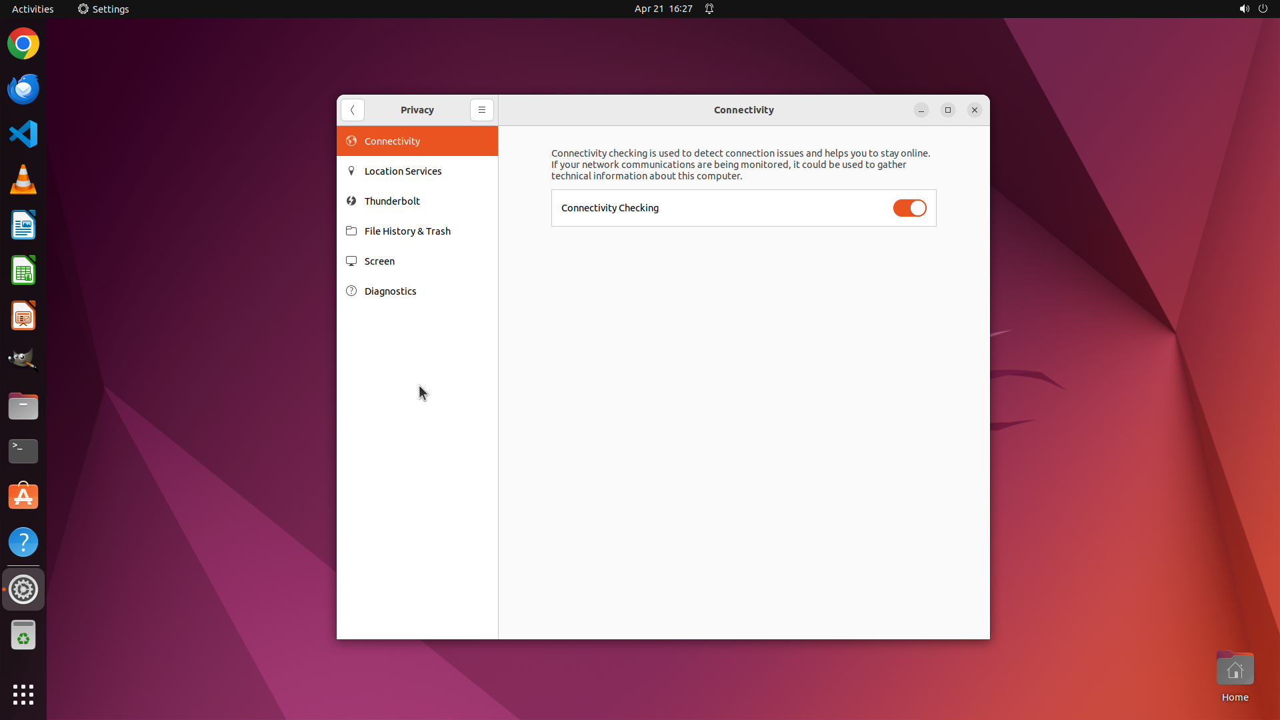The image size is (1280, 720).
Task: Click the File History & Trash folder icon
Action: click(x=351, y=231)
